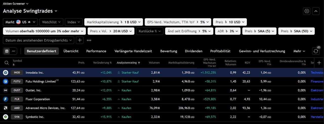Click the search magnifier icon in table header
Viewport: 324px width, 124px height.
click(7, 63)
